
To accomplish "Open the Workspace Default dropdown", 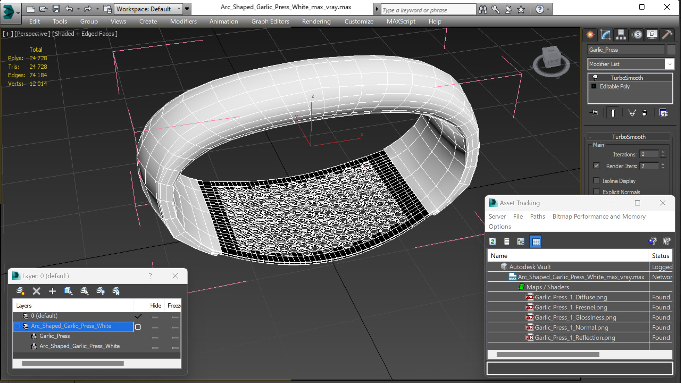I will click(179, 9).
